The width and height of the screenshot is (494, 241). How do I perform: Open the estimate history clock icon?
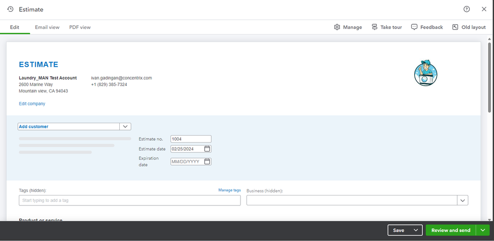10,9
